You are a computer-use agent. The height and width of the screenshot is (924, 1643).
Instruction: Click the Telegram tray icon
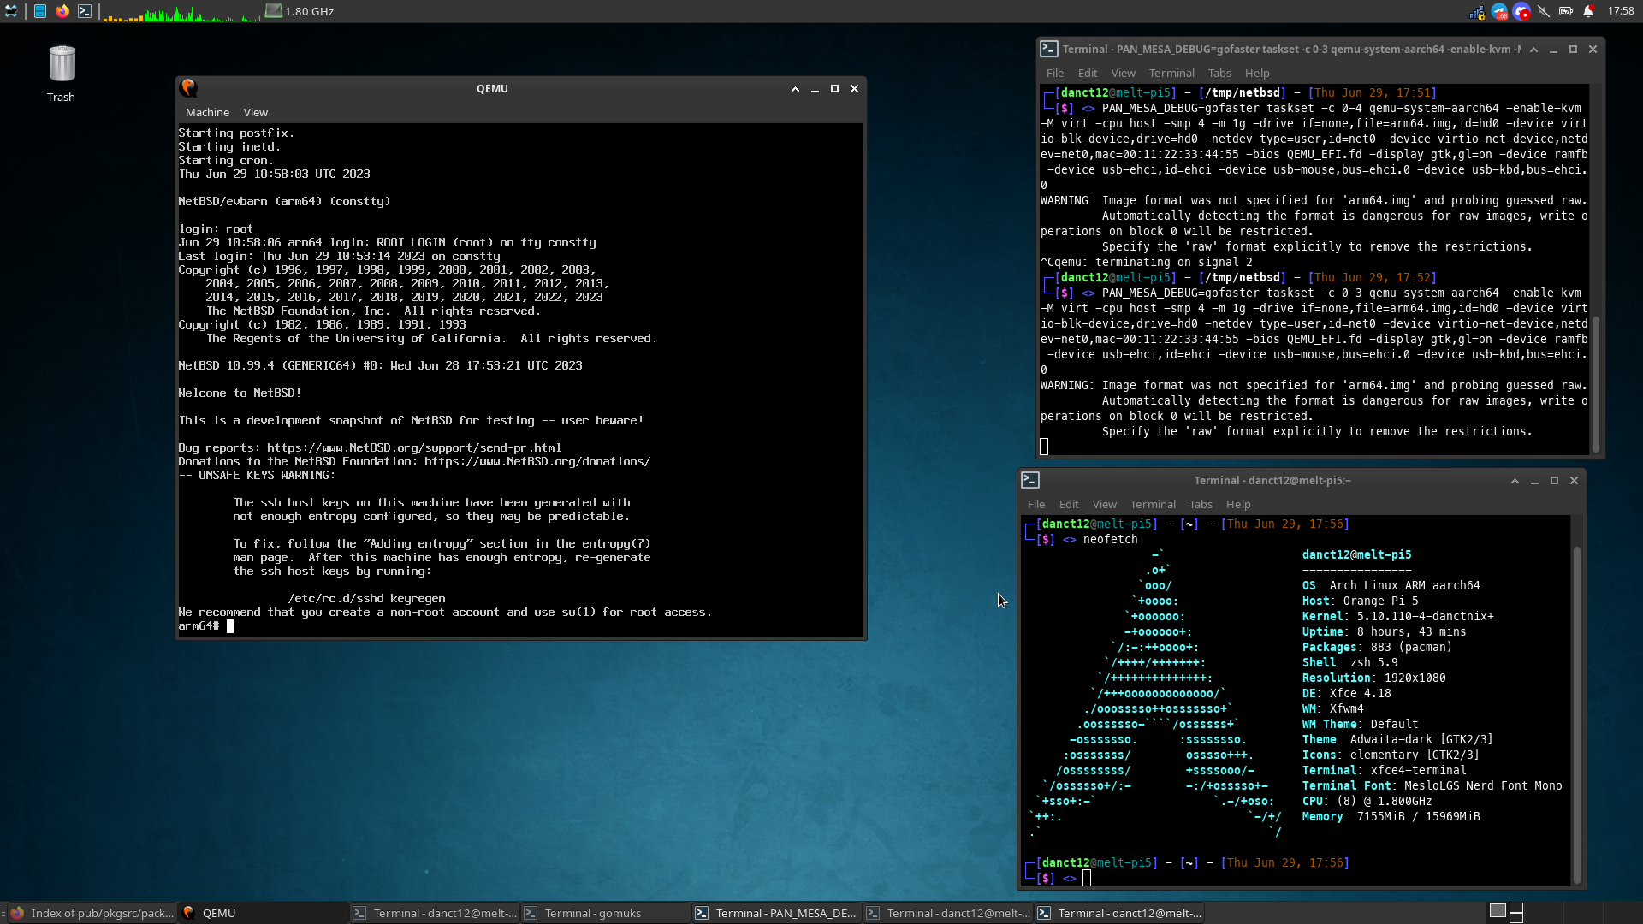point(1499,11)
